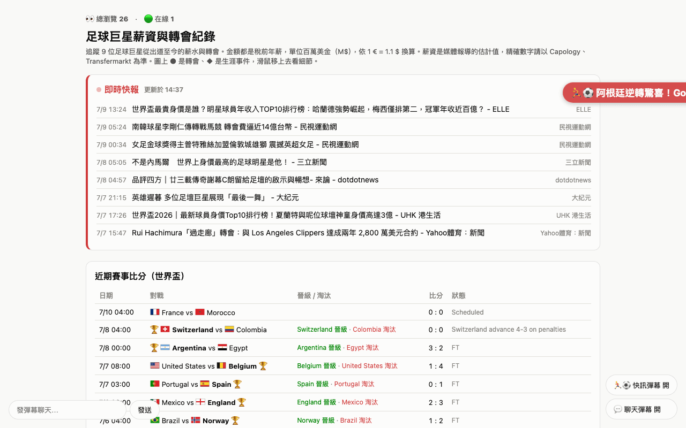Click the red 即時快報 live indicator dot
The height and width of the screenshot is (428, 686).
pos(99,90)
